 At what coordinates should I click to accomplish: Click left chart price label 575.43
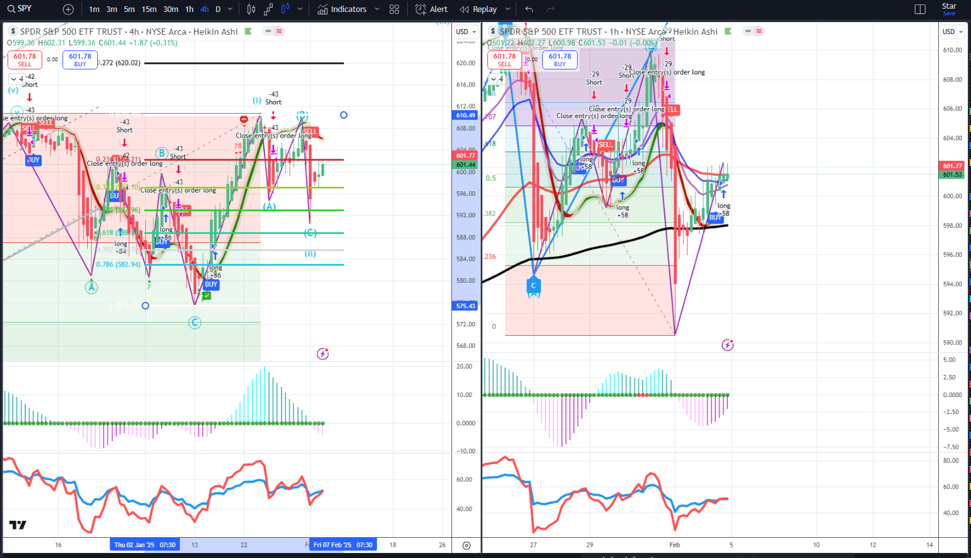tap(465, 306)
